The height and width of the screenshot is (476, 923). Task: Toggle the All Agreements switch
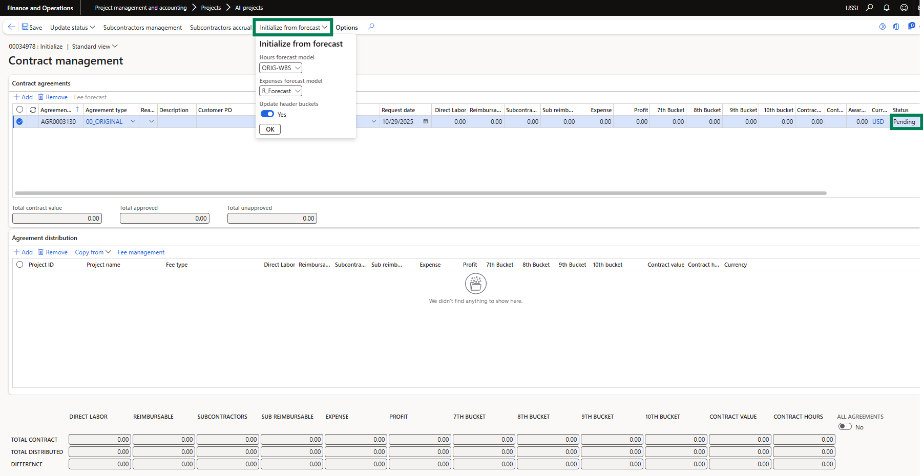click(x=845, y=427)
